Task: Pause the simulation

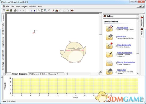Action: [x=31, y=11]
